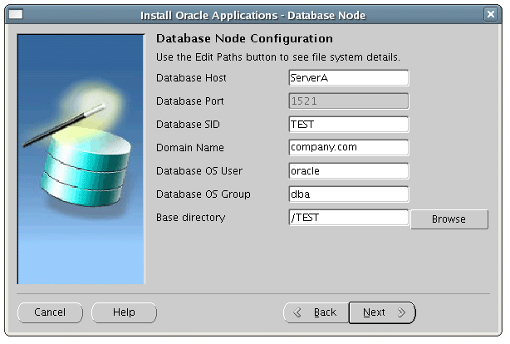510x344 pixels.
Task: Open the window menu icon in title bar
Action: click(x=16, y=15)
